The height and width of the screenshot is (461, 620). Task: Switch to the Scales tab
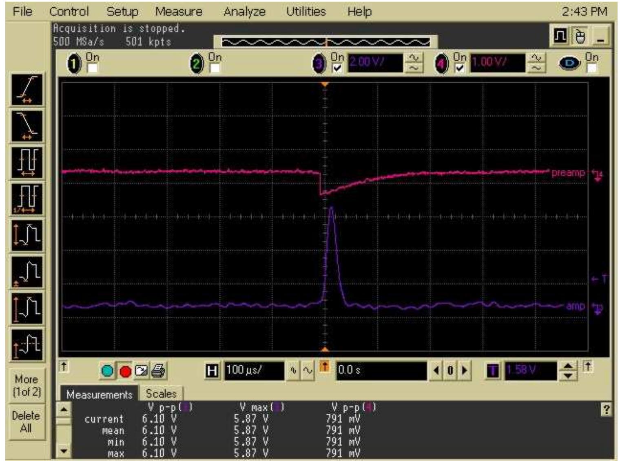tap(161, 394)
